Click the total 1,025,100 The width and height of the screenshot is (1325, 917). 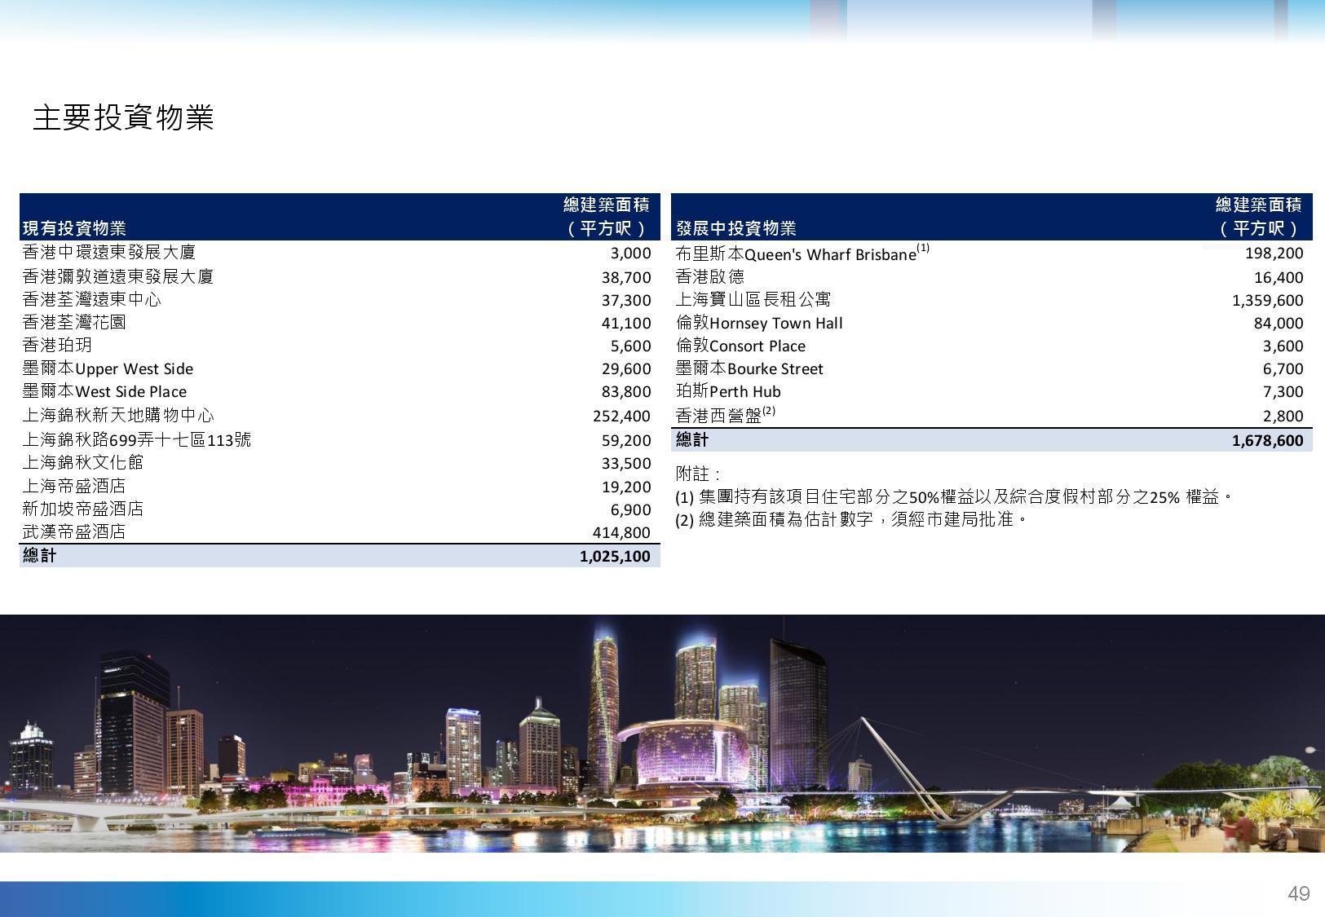[x=616, y=556]
